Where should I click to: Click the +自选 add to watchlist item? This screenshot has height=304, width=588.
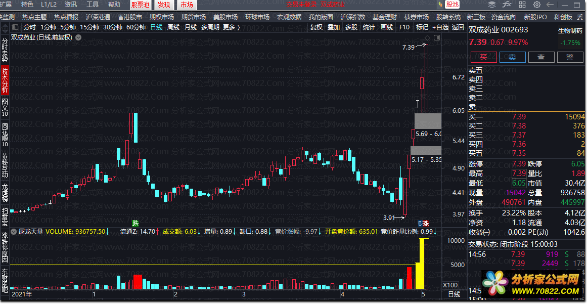point(440,27)
